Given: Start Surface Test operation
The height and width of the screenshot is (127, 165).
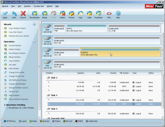Looking at the screenshot, I should click(x=13, y=92).
